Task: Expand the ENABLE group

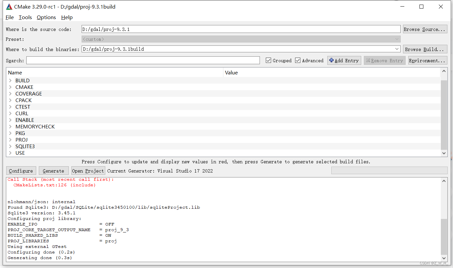Action: pos(10,120)
